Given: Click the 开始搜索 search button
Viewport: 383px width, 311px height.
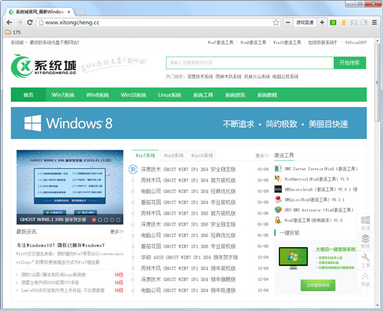Looking at the screenshot, I should (x=350, y=63).
